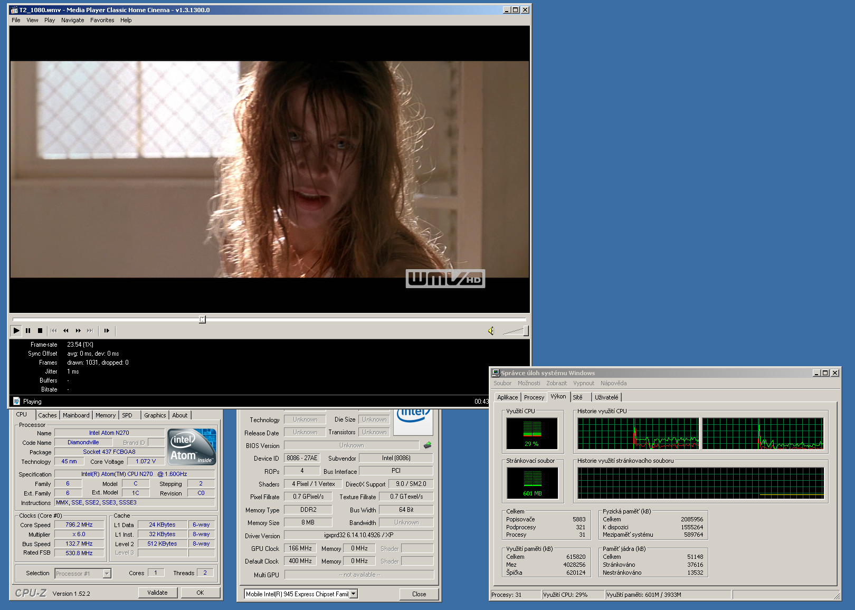Switch to the SPD tab in CPU-Z
The height and width of the screenshot is (610, 855).
(127, 415)
